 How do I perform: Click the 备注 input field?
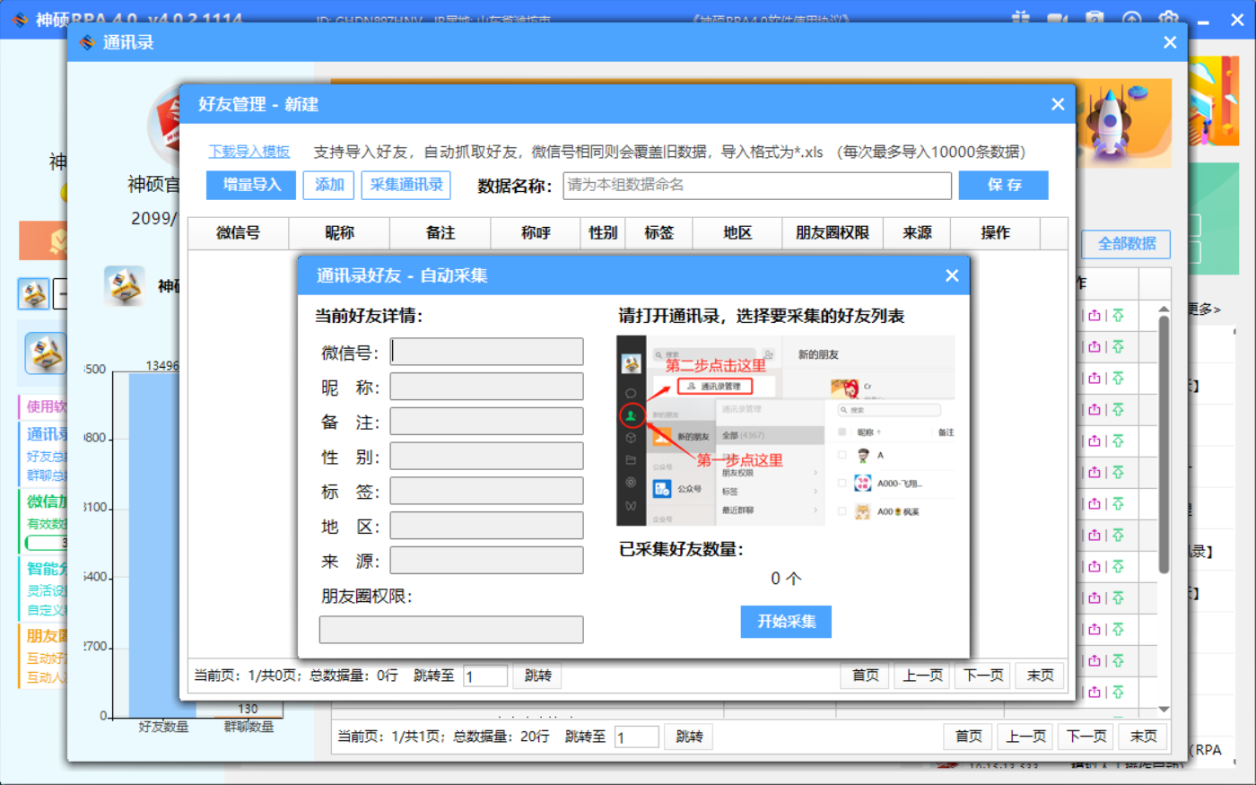487,422
